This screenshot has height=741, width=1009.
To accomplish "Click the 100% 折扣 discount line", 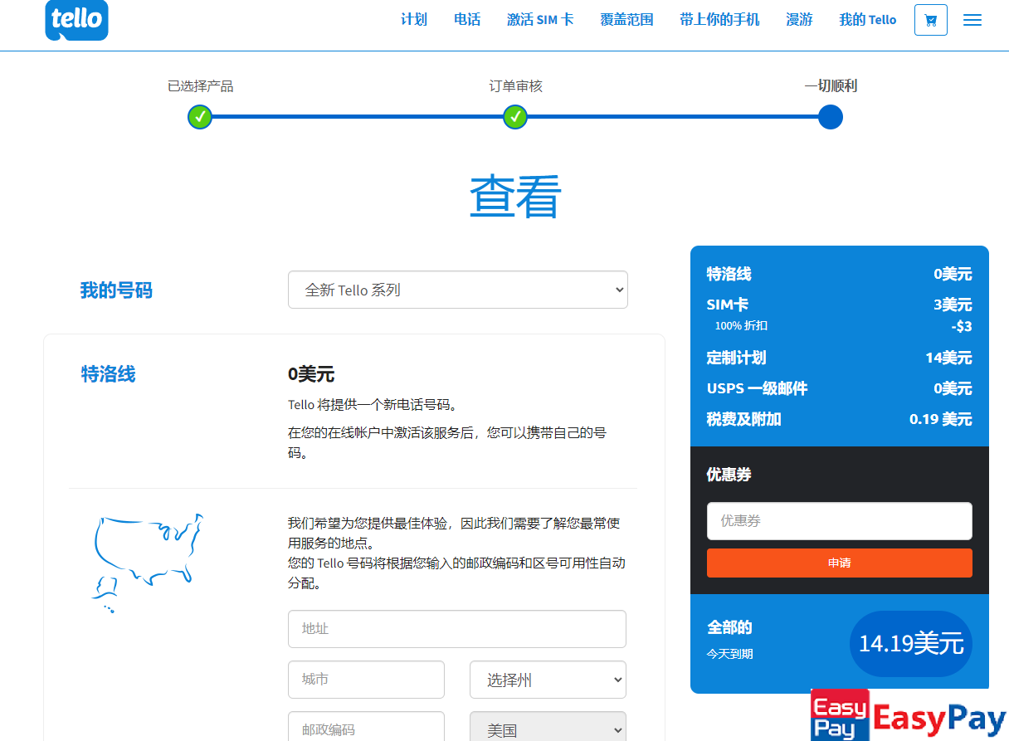I will pyautogui.click(x=742, y=325).
